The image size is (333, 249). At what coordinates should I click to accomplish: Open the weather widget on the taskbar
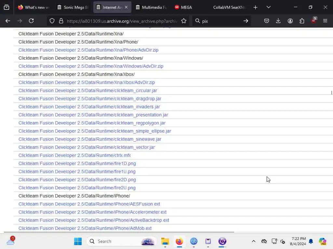click(x=10, y=241)
